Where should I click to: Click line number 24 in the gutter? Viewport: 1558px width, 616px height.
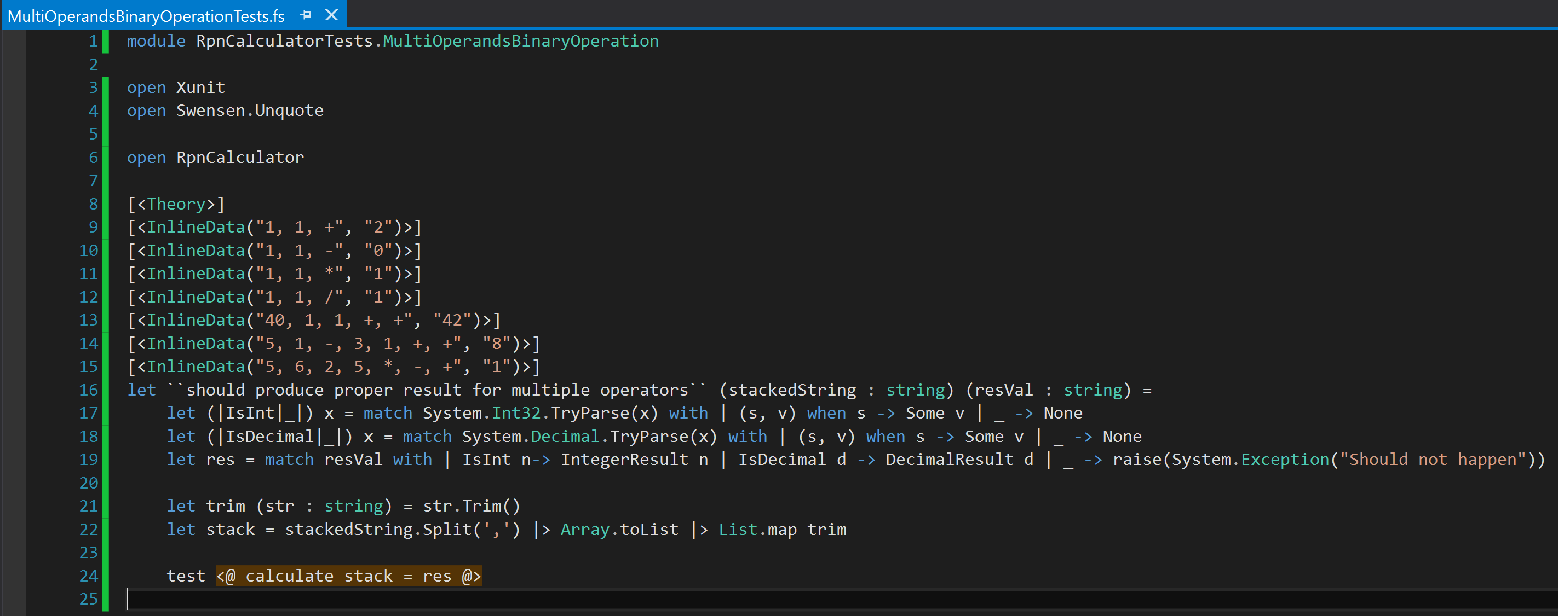[88, 576]
